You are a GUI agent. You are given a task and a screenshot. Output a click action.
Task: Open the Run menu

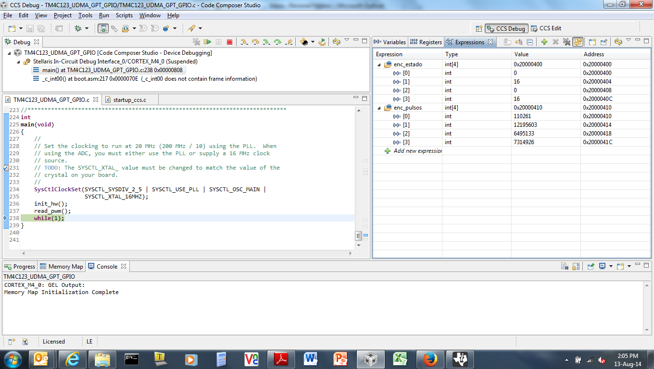pyautogui.click(x=104, y=15)
